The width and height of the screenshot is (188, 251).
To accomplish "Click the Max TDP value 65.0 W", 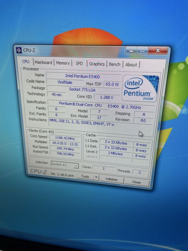I will 112,84.
